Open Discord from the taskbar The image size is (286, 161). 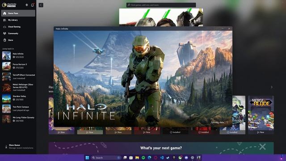pyautogui.click(x=186, y=158)
